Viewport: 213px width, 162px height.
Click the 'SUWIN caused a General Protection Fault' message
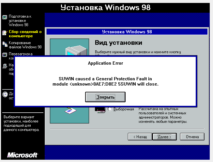(105, 81)
